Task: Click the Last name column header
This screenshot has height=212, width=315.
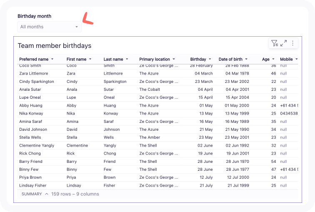Action: [x=113, y=59]
